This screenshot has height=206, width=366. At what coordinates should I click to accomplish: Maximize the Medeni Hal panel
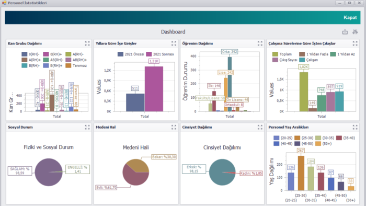click(174, 127)
